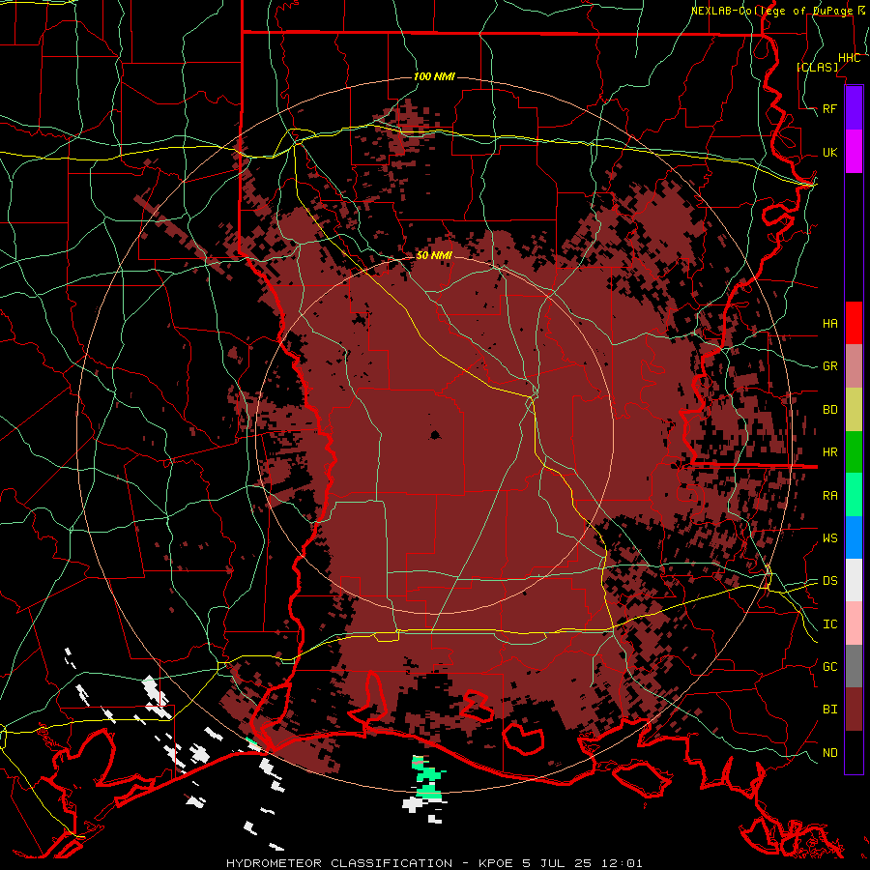Click the "GC" legend label
This screenshot has height=870, width=870.
point(830,667)
